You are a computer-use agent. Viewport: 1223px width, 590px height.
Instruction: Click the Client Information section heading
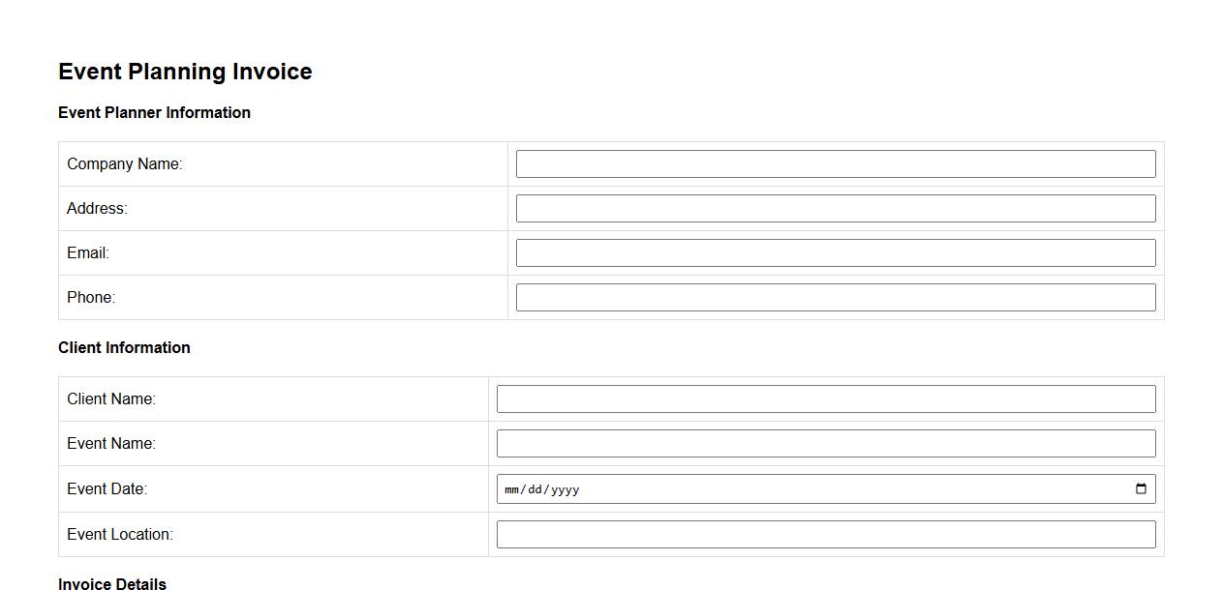pyautogui.click(x=124, y=348)
